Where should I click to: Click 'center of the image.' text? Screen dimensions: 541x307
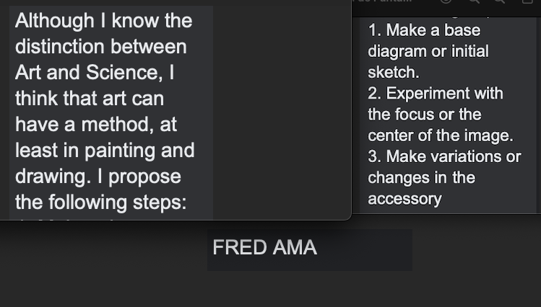click(x=441, y=135)
